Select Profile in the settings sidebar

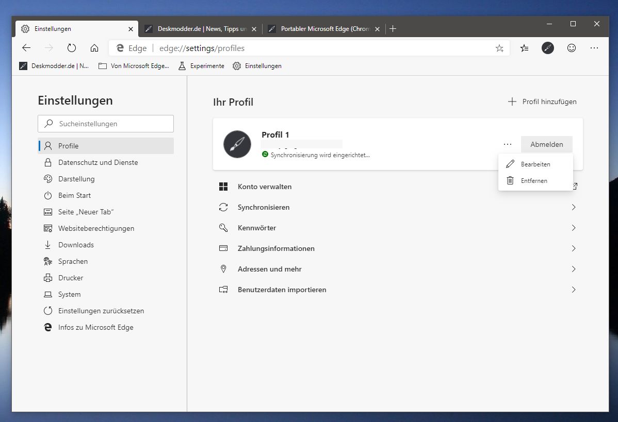pyautogui.click(x=106, y=146)
